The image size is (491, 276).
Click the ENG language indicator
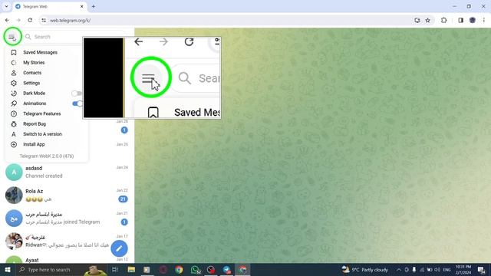(x=447, y=269)
